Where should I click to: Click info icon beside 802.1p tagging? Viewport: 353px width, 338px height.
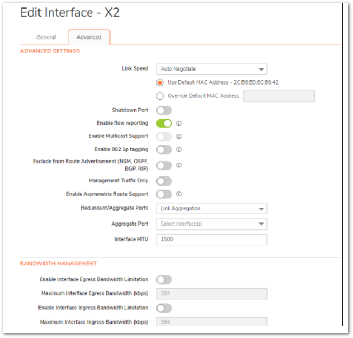(178, 150)
